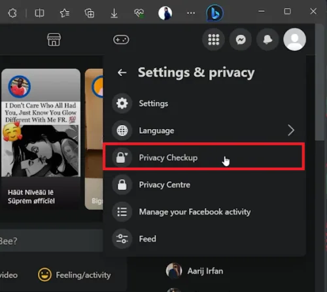
Task: Open browser extensions puzzle icon
Action: click(x=12, y=13)
